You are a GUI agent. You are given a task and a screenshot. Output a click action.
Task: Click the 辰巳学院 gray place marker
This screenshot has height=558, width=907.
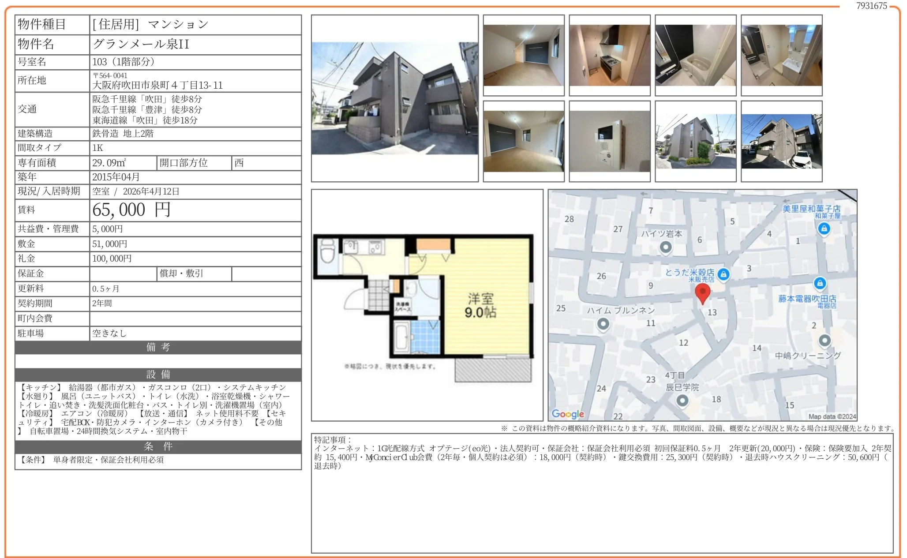[682, 401]
